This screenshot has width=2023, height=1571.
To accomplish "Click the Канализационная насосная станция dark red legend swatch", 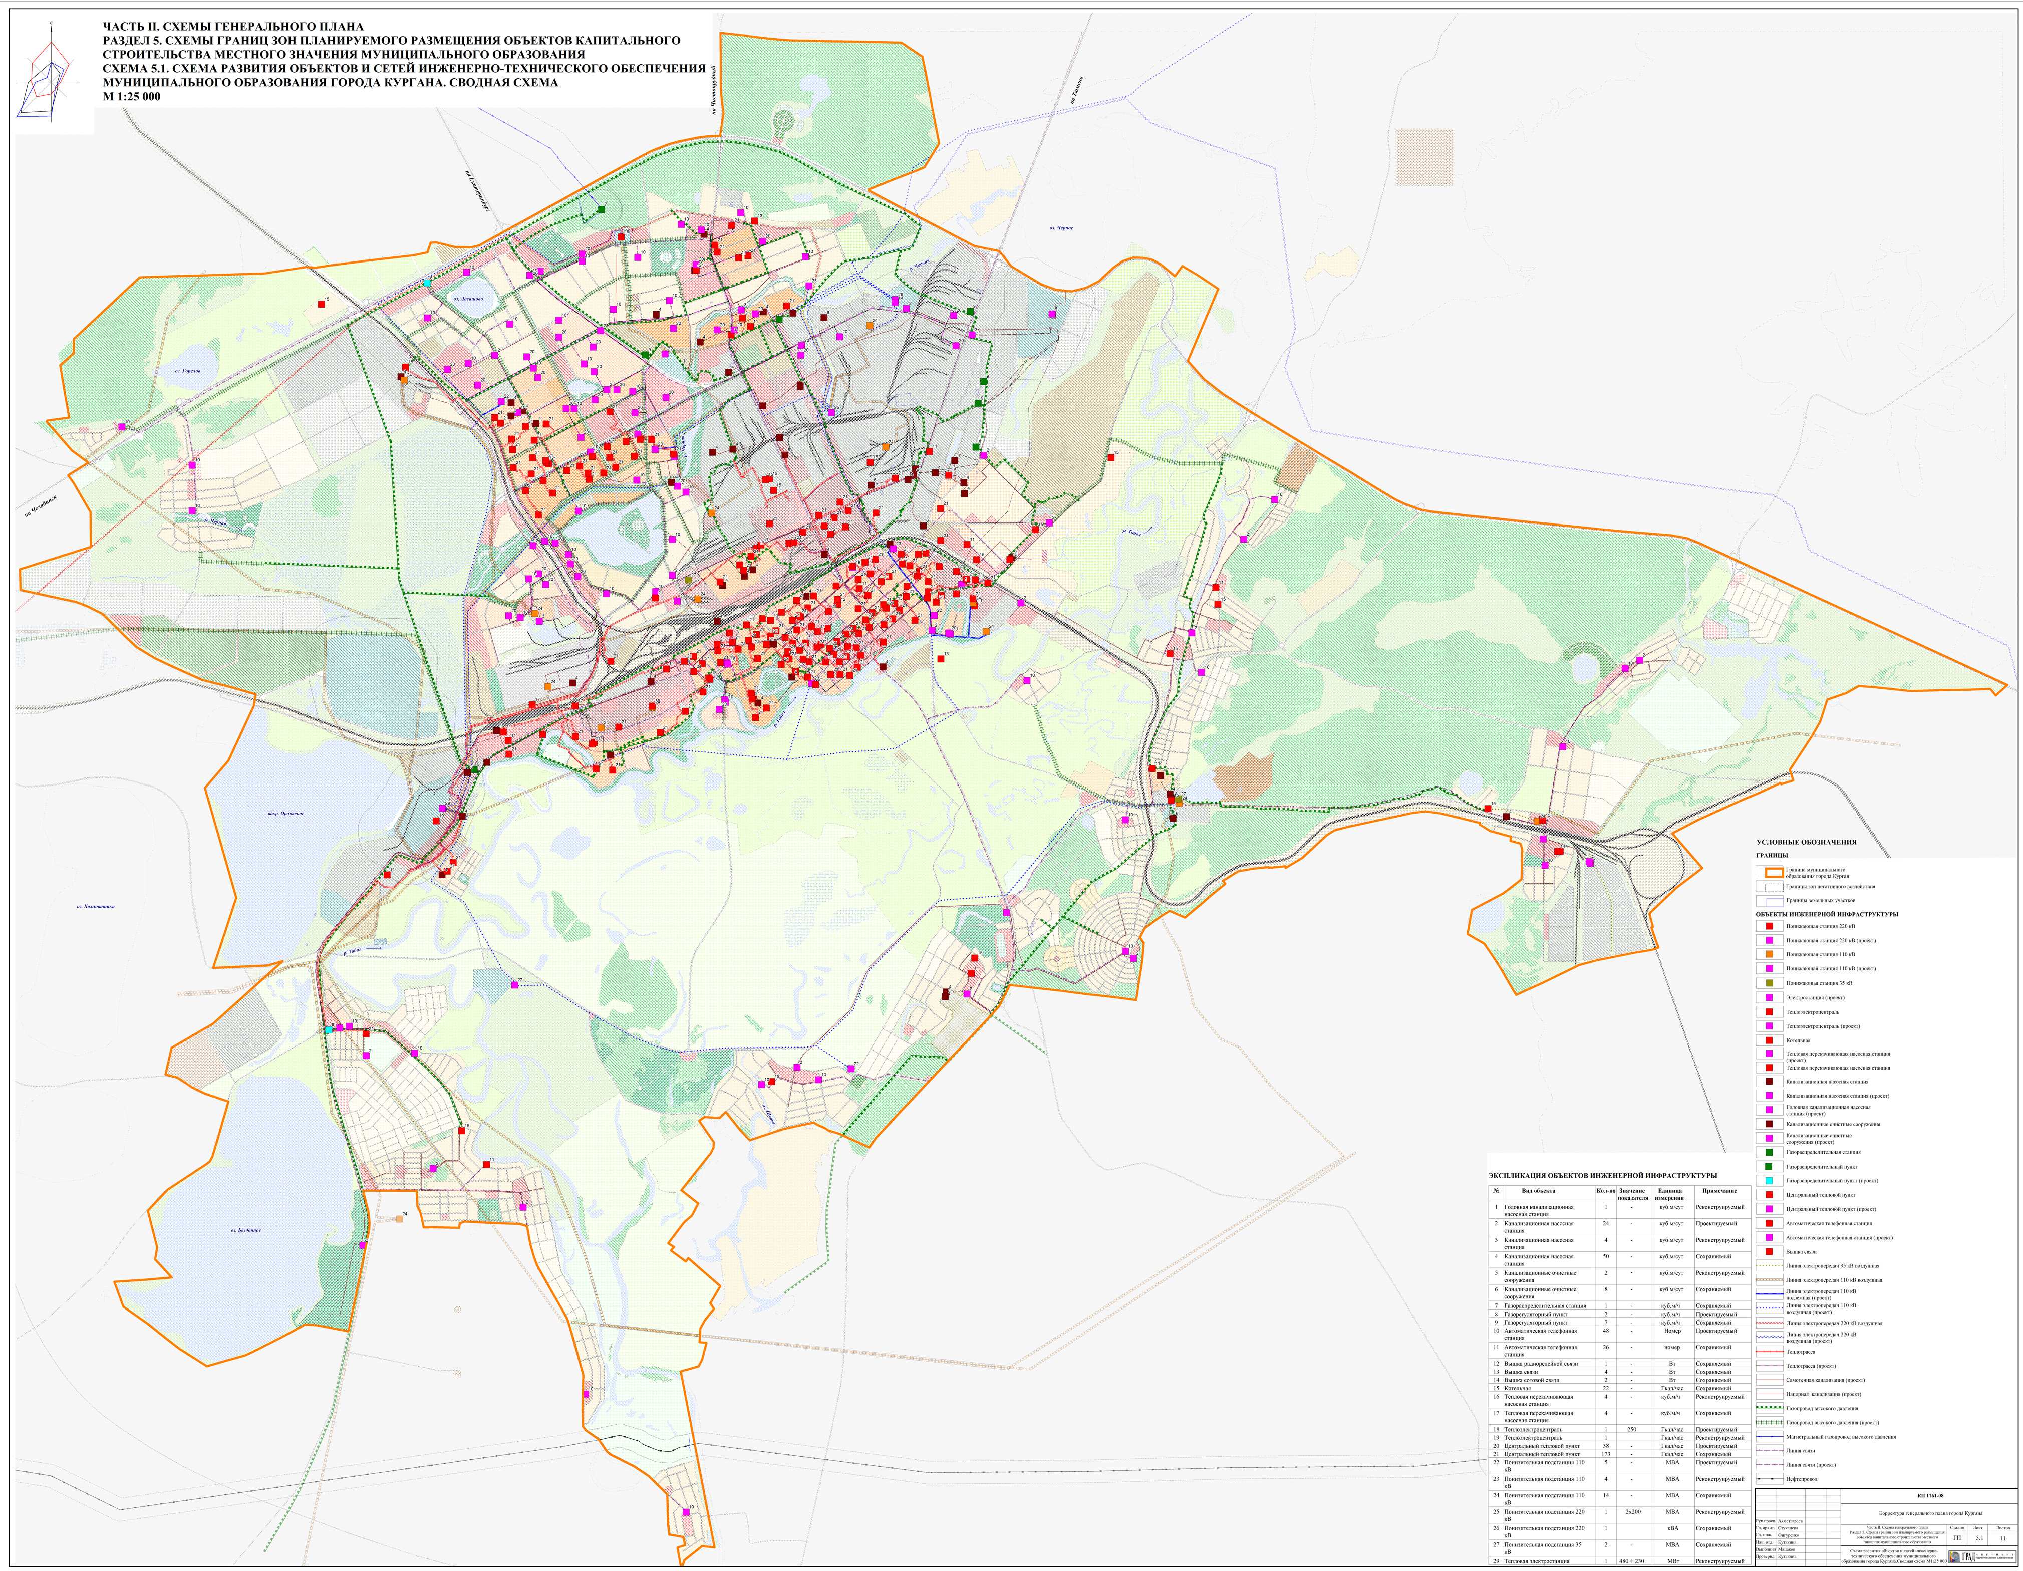I will (1768, 1081).
